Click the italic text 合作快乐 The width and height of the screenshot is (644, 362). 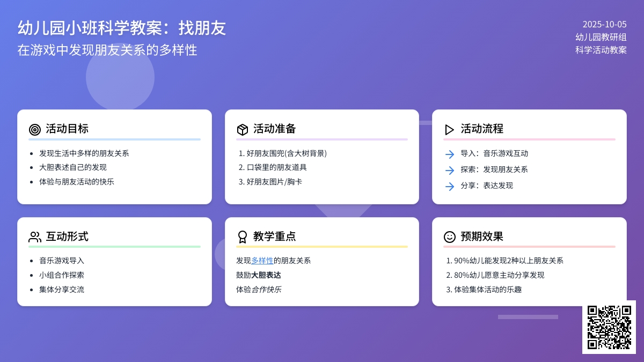(x=266, y=290)
